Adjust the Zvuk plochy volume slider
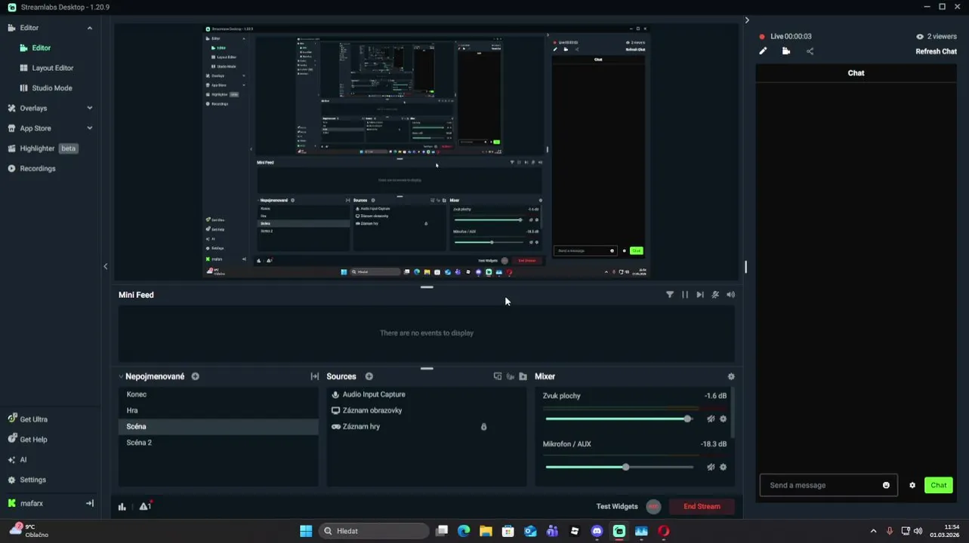The height and width of the screenshot is (543, 969). coord(619,419)
